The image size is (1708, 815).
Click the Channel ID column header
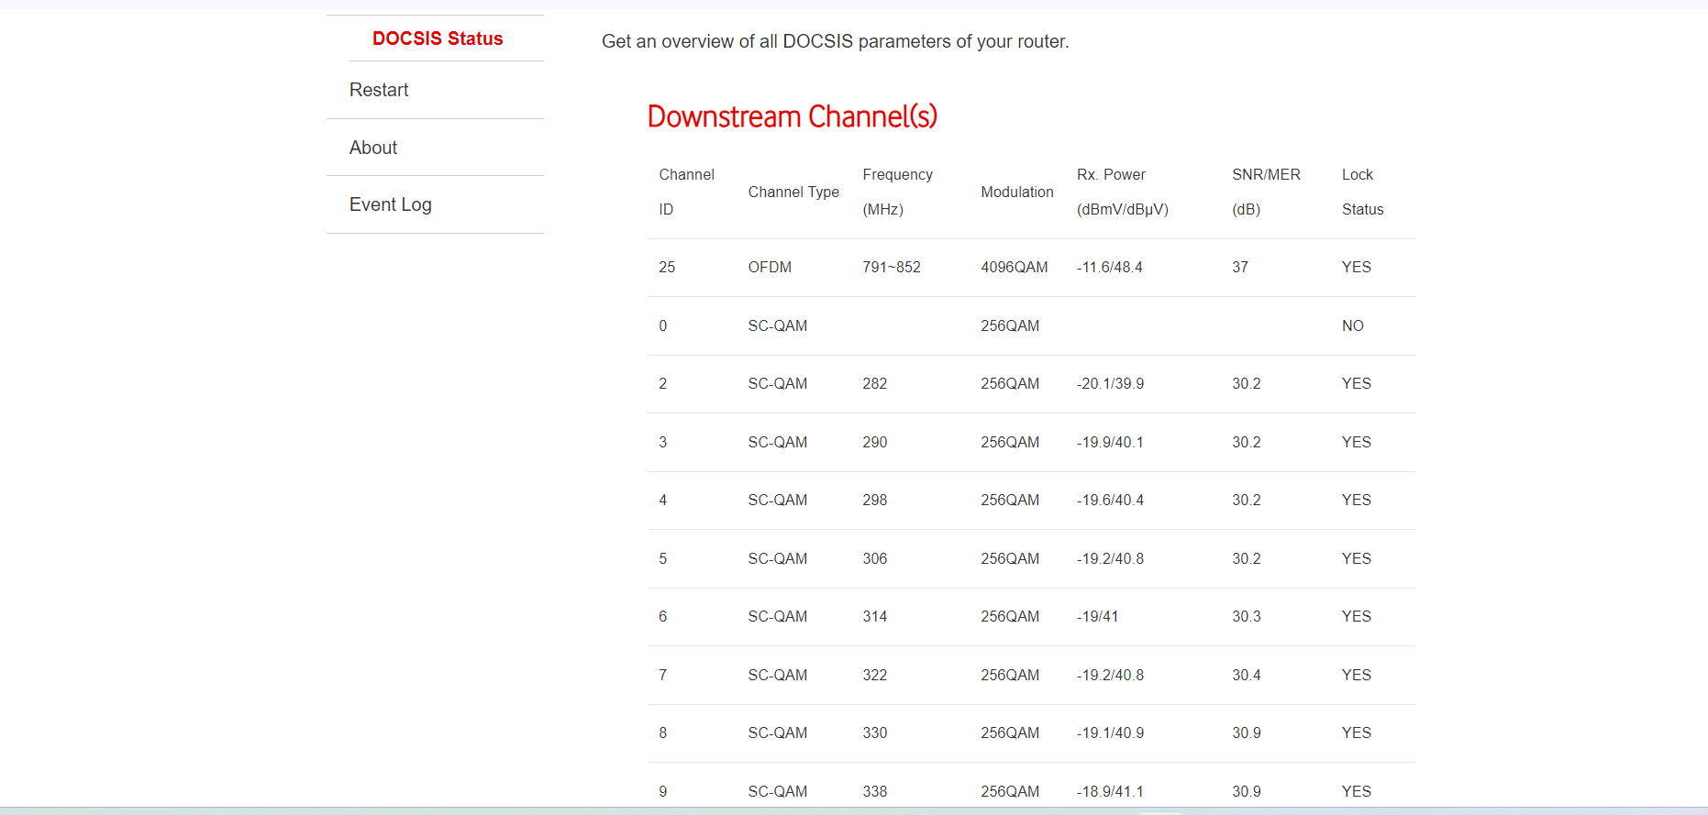(x=685, y=192)
